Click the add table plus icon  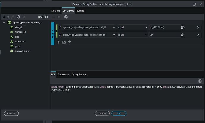pos(4,17)
